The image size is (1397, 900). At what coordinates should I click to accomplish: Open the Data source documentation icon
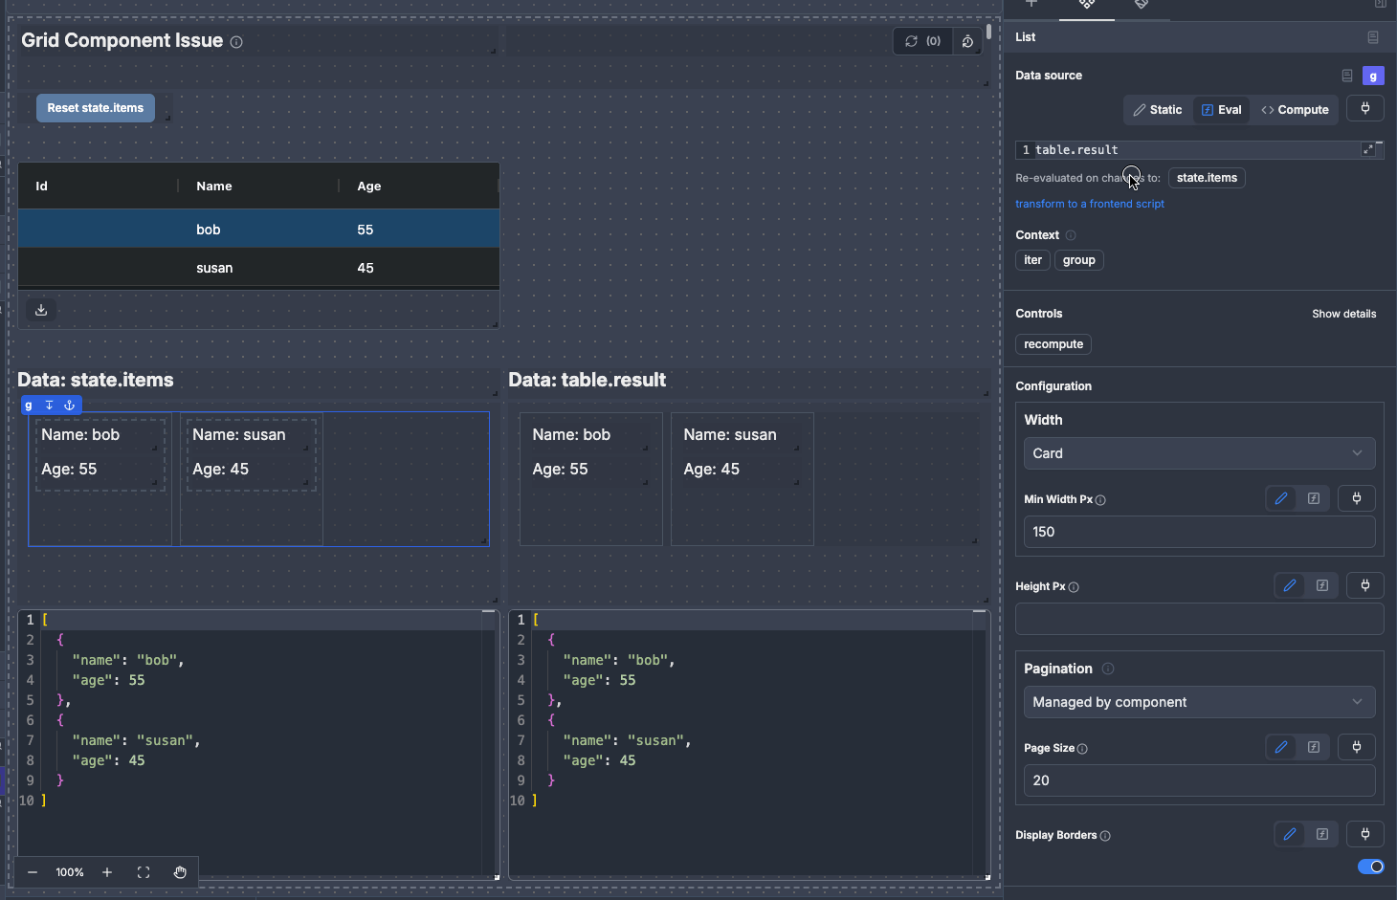1347,76
